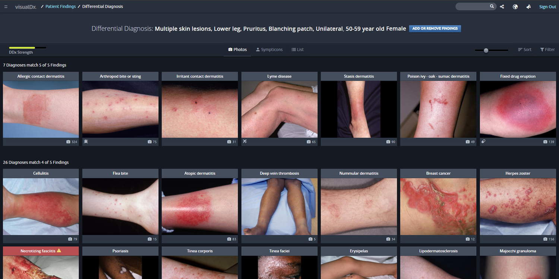
Task: Switch to the List view tab
Action: pos(297,49)
